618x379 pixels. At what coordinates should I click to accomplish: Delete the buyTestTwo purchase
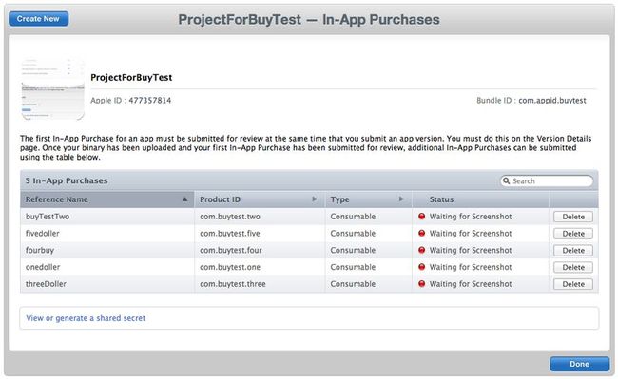pos(573,217)
